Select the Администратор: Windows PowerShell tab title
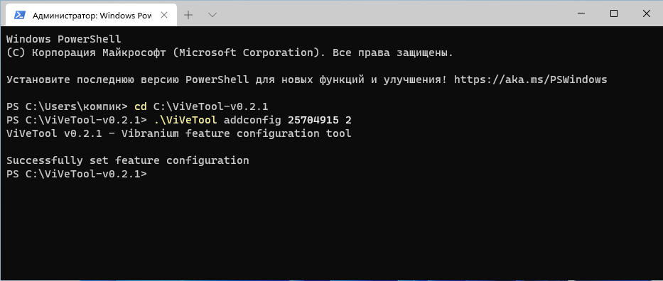The image size is (663, 281). point(92,15)
